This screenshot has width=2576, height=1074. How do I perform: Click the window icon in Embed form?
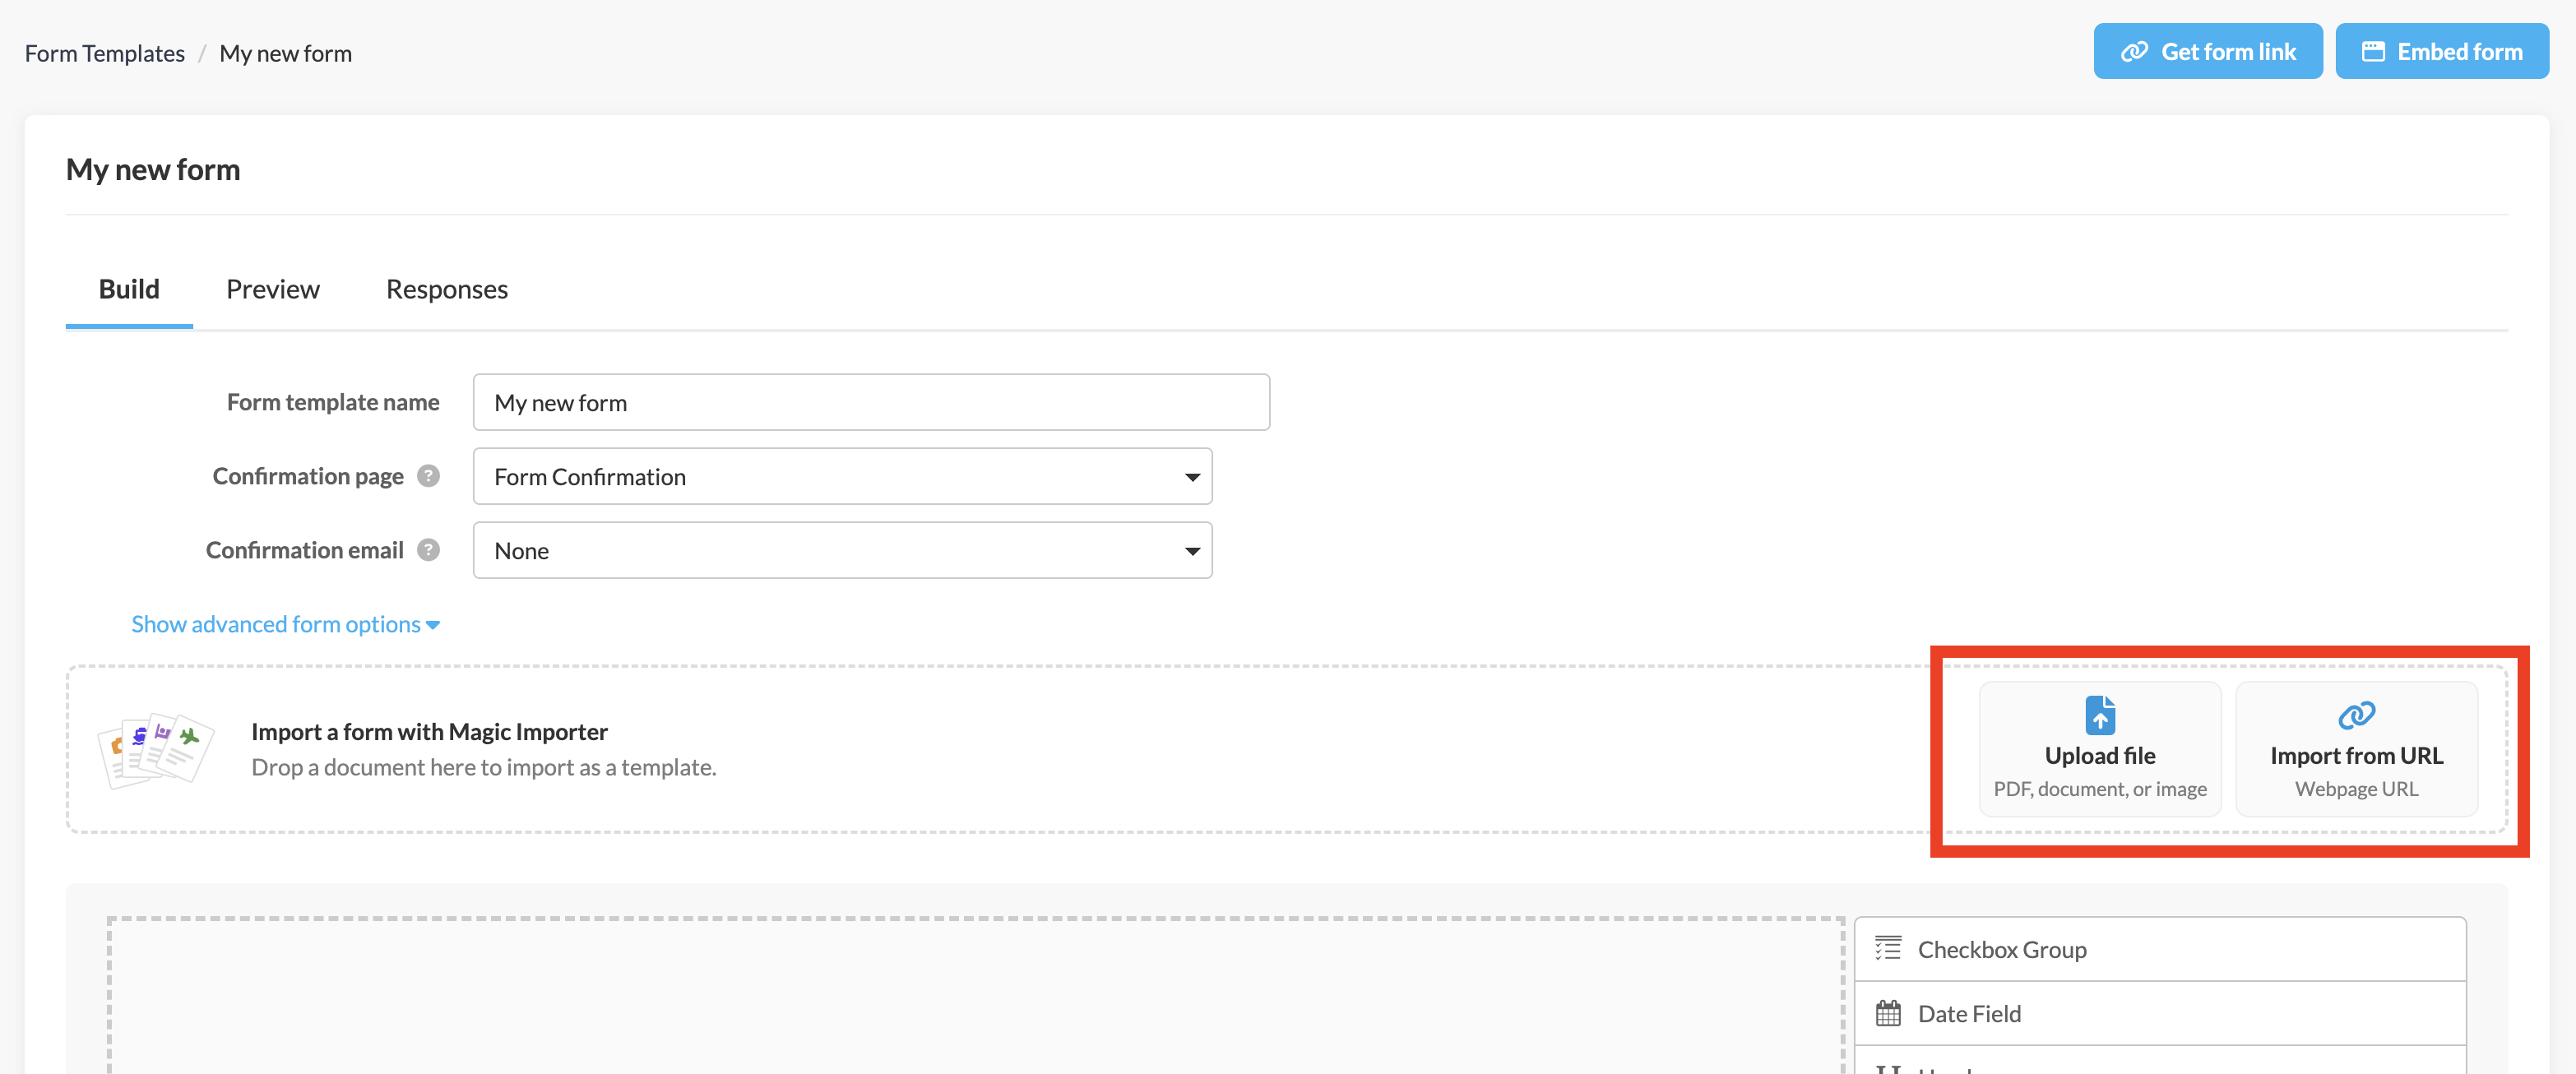click(2373, 52)
